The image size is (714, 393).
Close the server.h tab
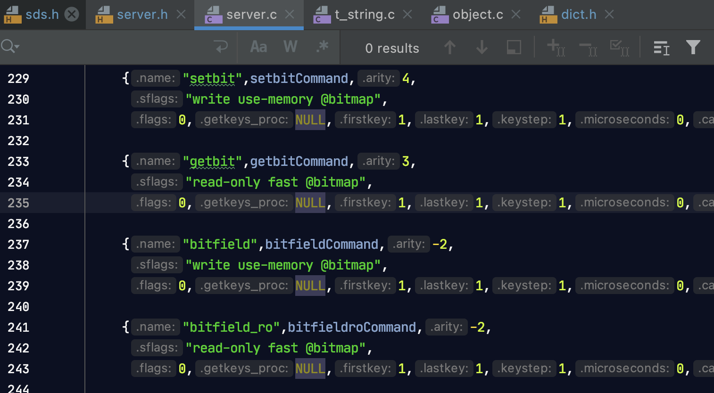pos(181,15)
